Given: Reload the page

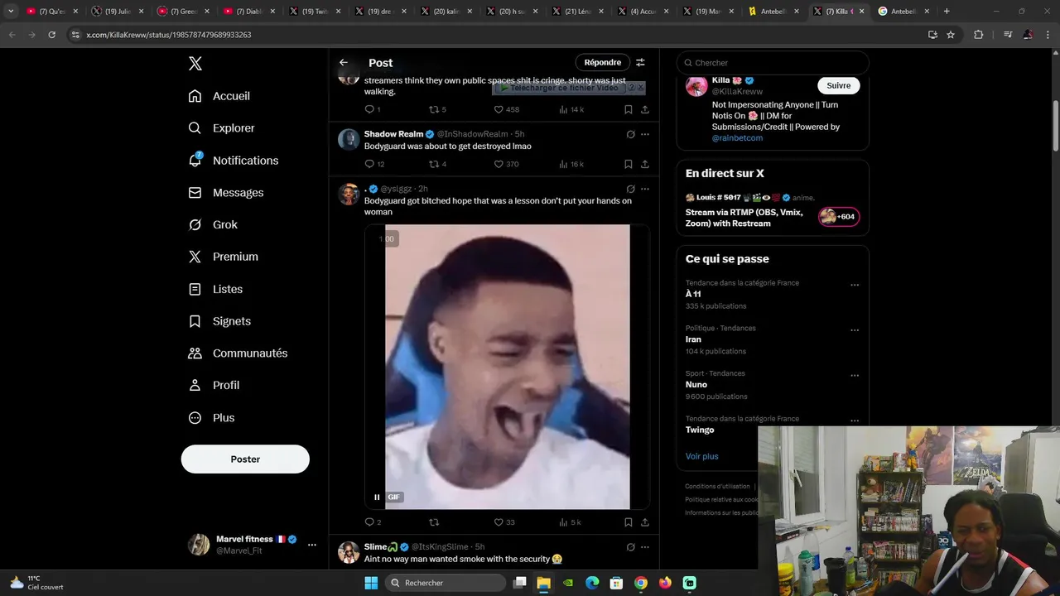Looking at the screenshot, I should pyautogui.click(x=51, y=35).
